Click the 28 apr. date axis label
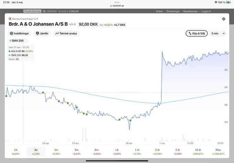 [46, 143]
